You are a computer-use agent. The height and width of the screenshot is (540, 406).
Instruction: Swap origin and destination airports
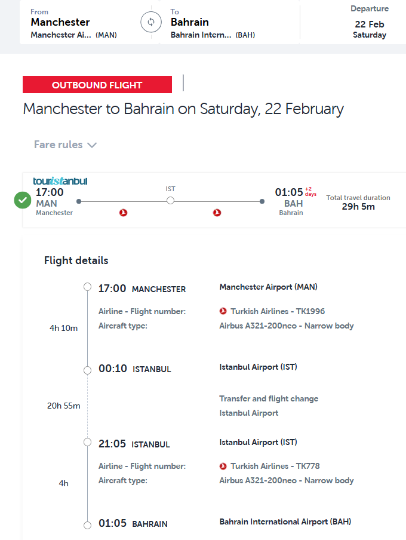tap(151, 23)
